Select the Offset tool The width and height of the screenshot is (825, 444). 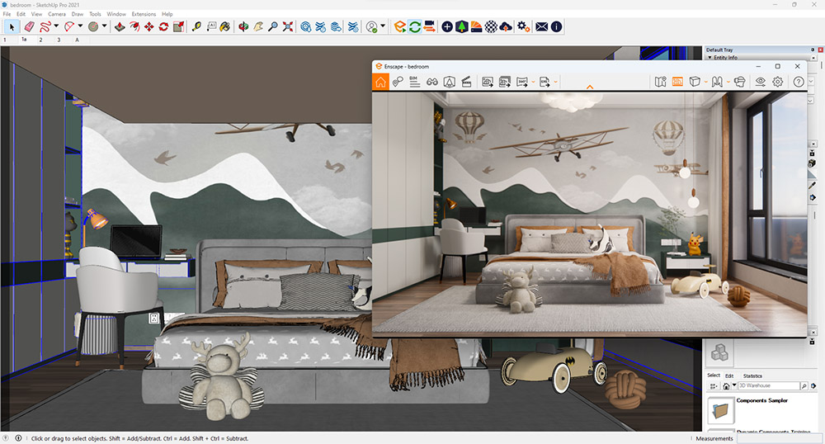click(134, 26)
